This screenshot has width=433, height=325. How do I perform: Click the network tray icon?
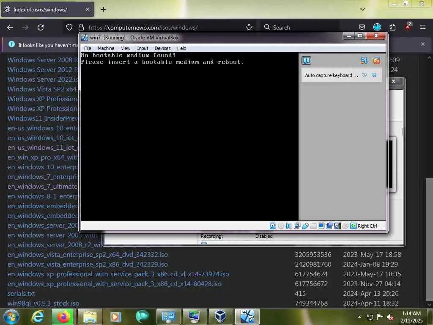tap(370, 317)
